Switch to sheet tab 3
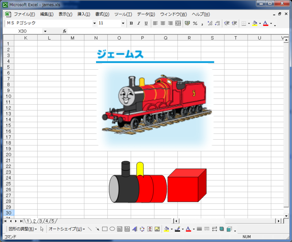Screen dimensions: 292x242 40,221
